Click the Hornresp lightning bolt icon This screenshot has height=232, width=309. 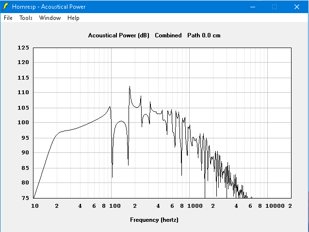[x=5, y=7]
